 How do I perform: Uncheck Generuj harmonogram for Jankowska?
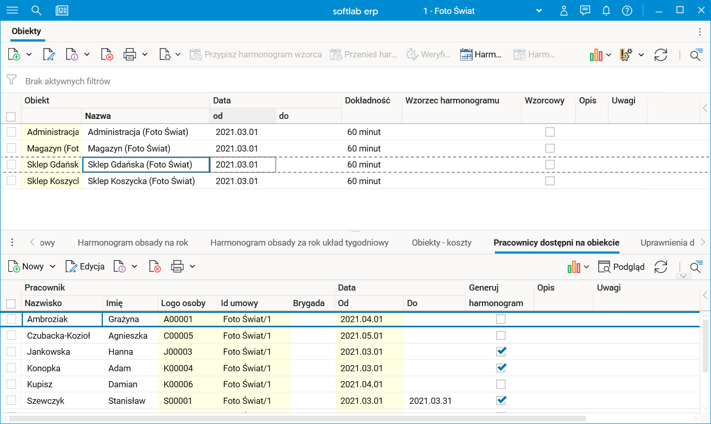click(501, 352)
